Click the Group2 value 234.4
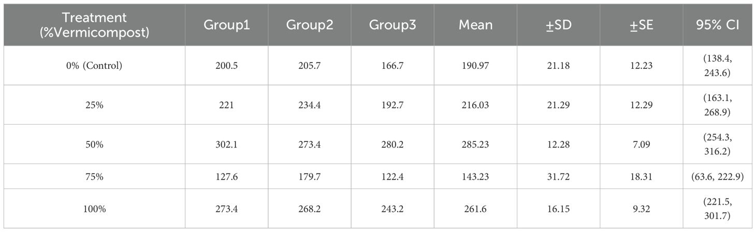Screen dimensions: 756x232 (x=310, y=105)
